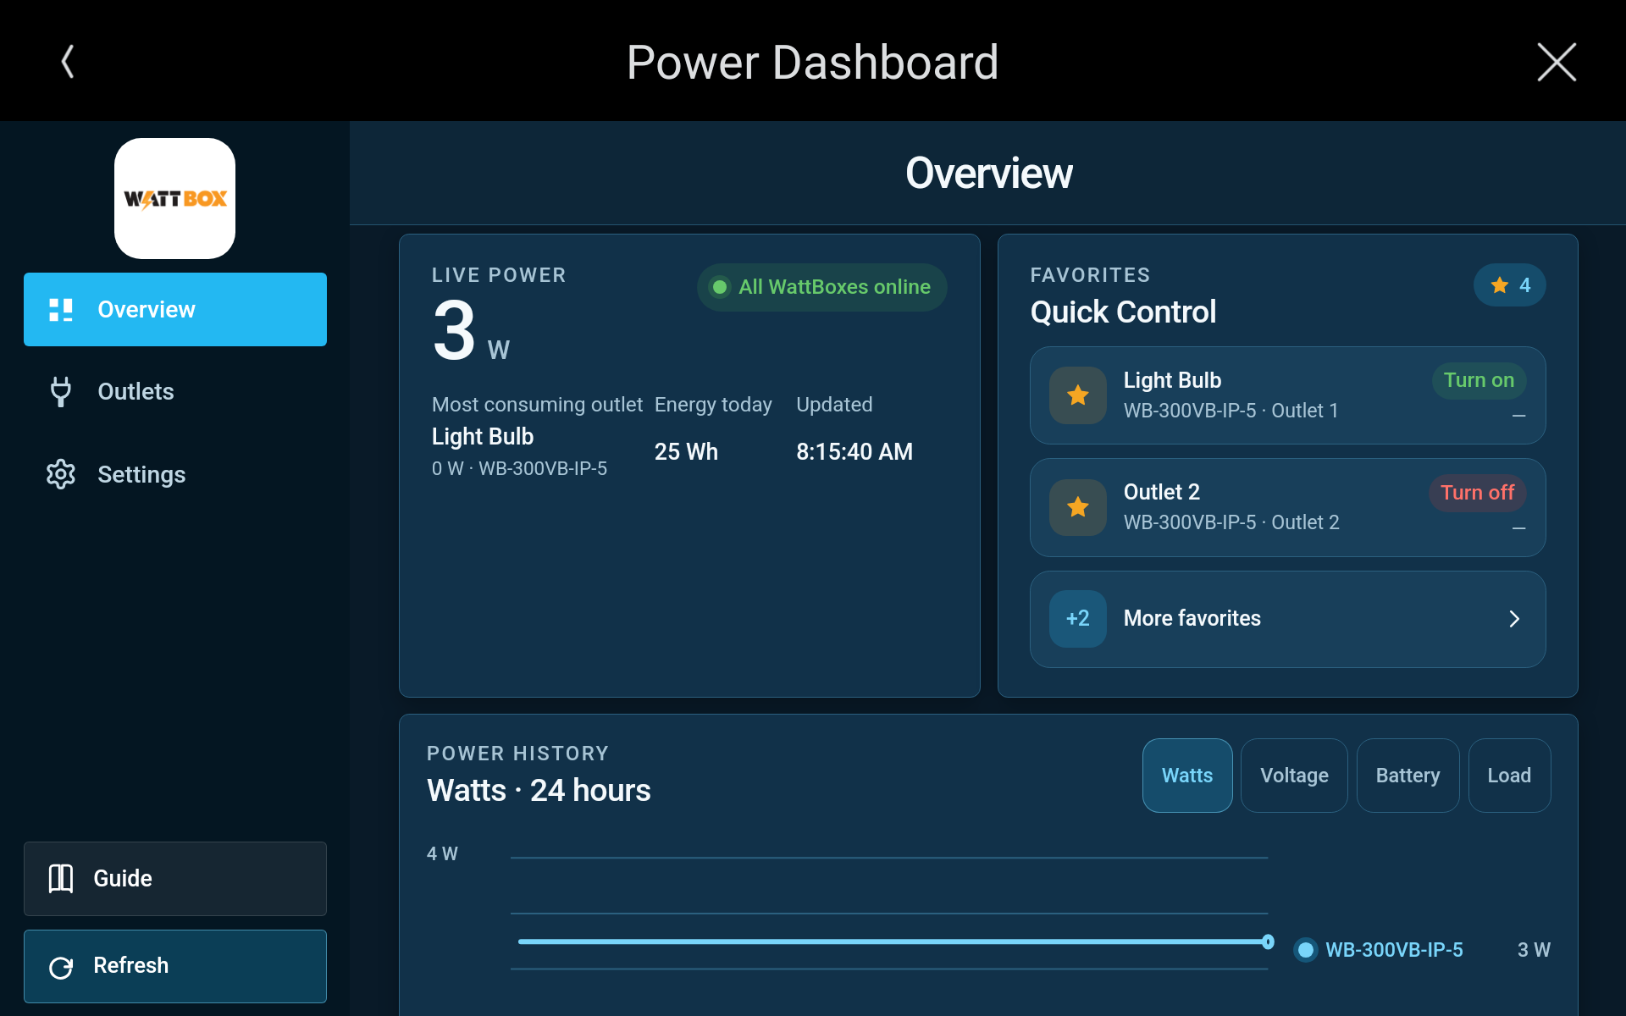
Task: Open More favorites
Action: click(1287, 619)
